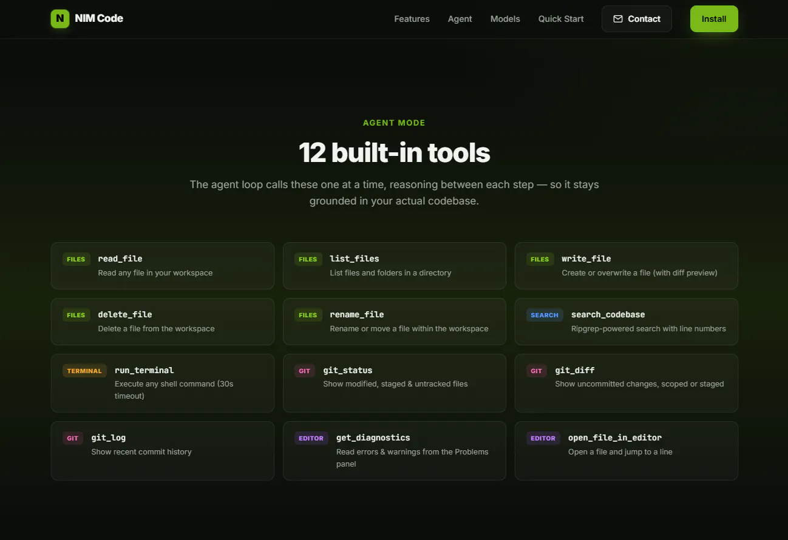The image size is (788, 540).
Task: Click the Contact button
Action: (636, 19)
